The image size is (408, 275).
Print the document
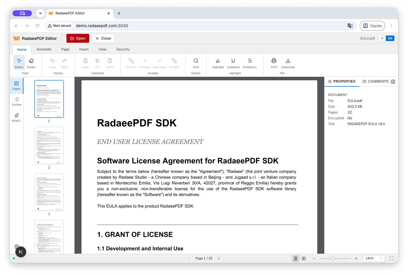274,62
